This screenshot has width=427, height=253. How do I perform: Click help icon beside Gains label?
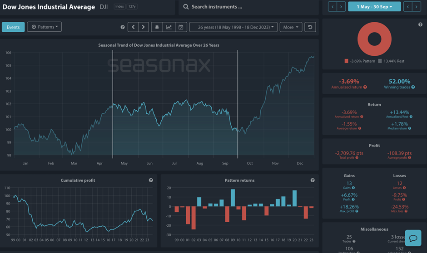point(353,188)
